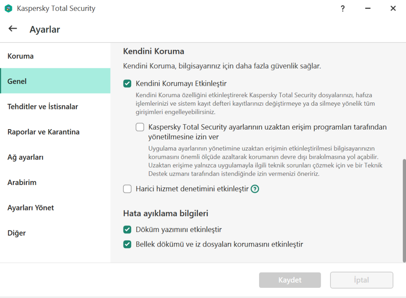Switch to Ağ ayarları section
Screen dimensions: 406x298
(x=25, y=158)
